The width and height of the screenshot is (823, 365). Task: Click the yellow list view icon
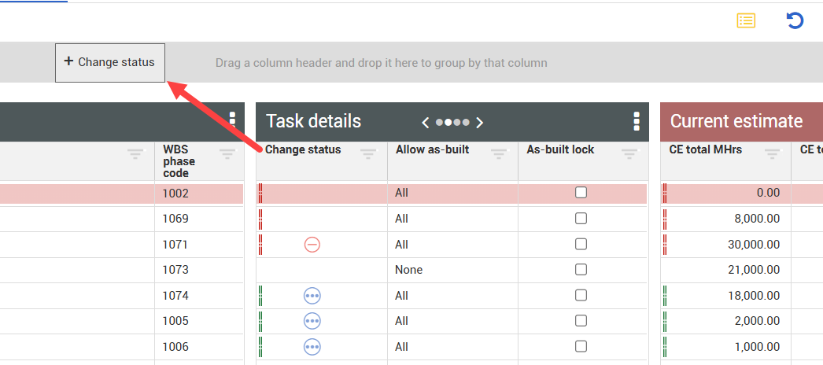click(x=746, y=21)
